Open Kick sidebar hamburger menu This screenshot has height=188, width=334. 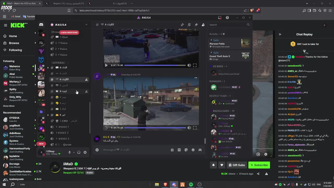pos(5,25)
